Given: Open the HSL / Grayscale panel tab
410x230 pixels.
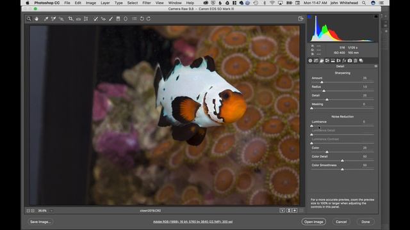Looking at the screenshot, I should pyautogui.click(x=327, y=61).
